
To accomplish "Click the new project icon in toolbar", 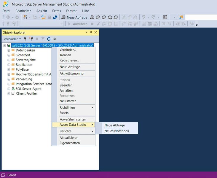I will coord(25,17).
